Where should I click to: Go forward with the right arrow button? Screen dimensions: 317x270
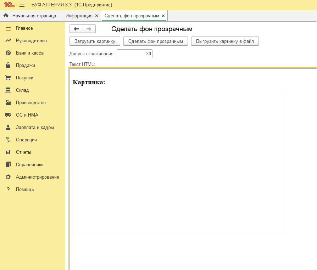[89, 29]
